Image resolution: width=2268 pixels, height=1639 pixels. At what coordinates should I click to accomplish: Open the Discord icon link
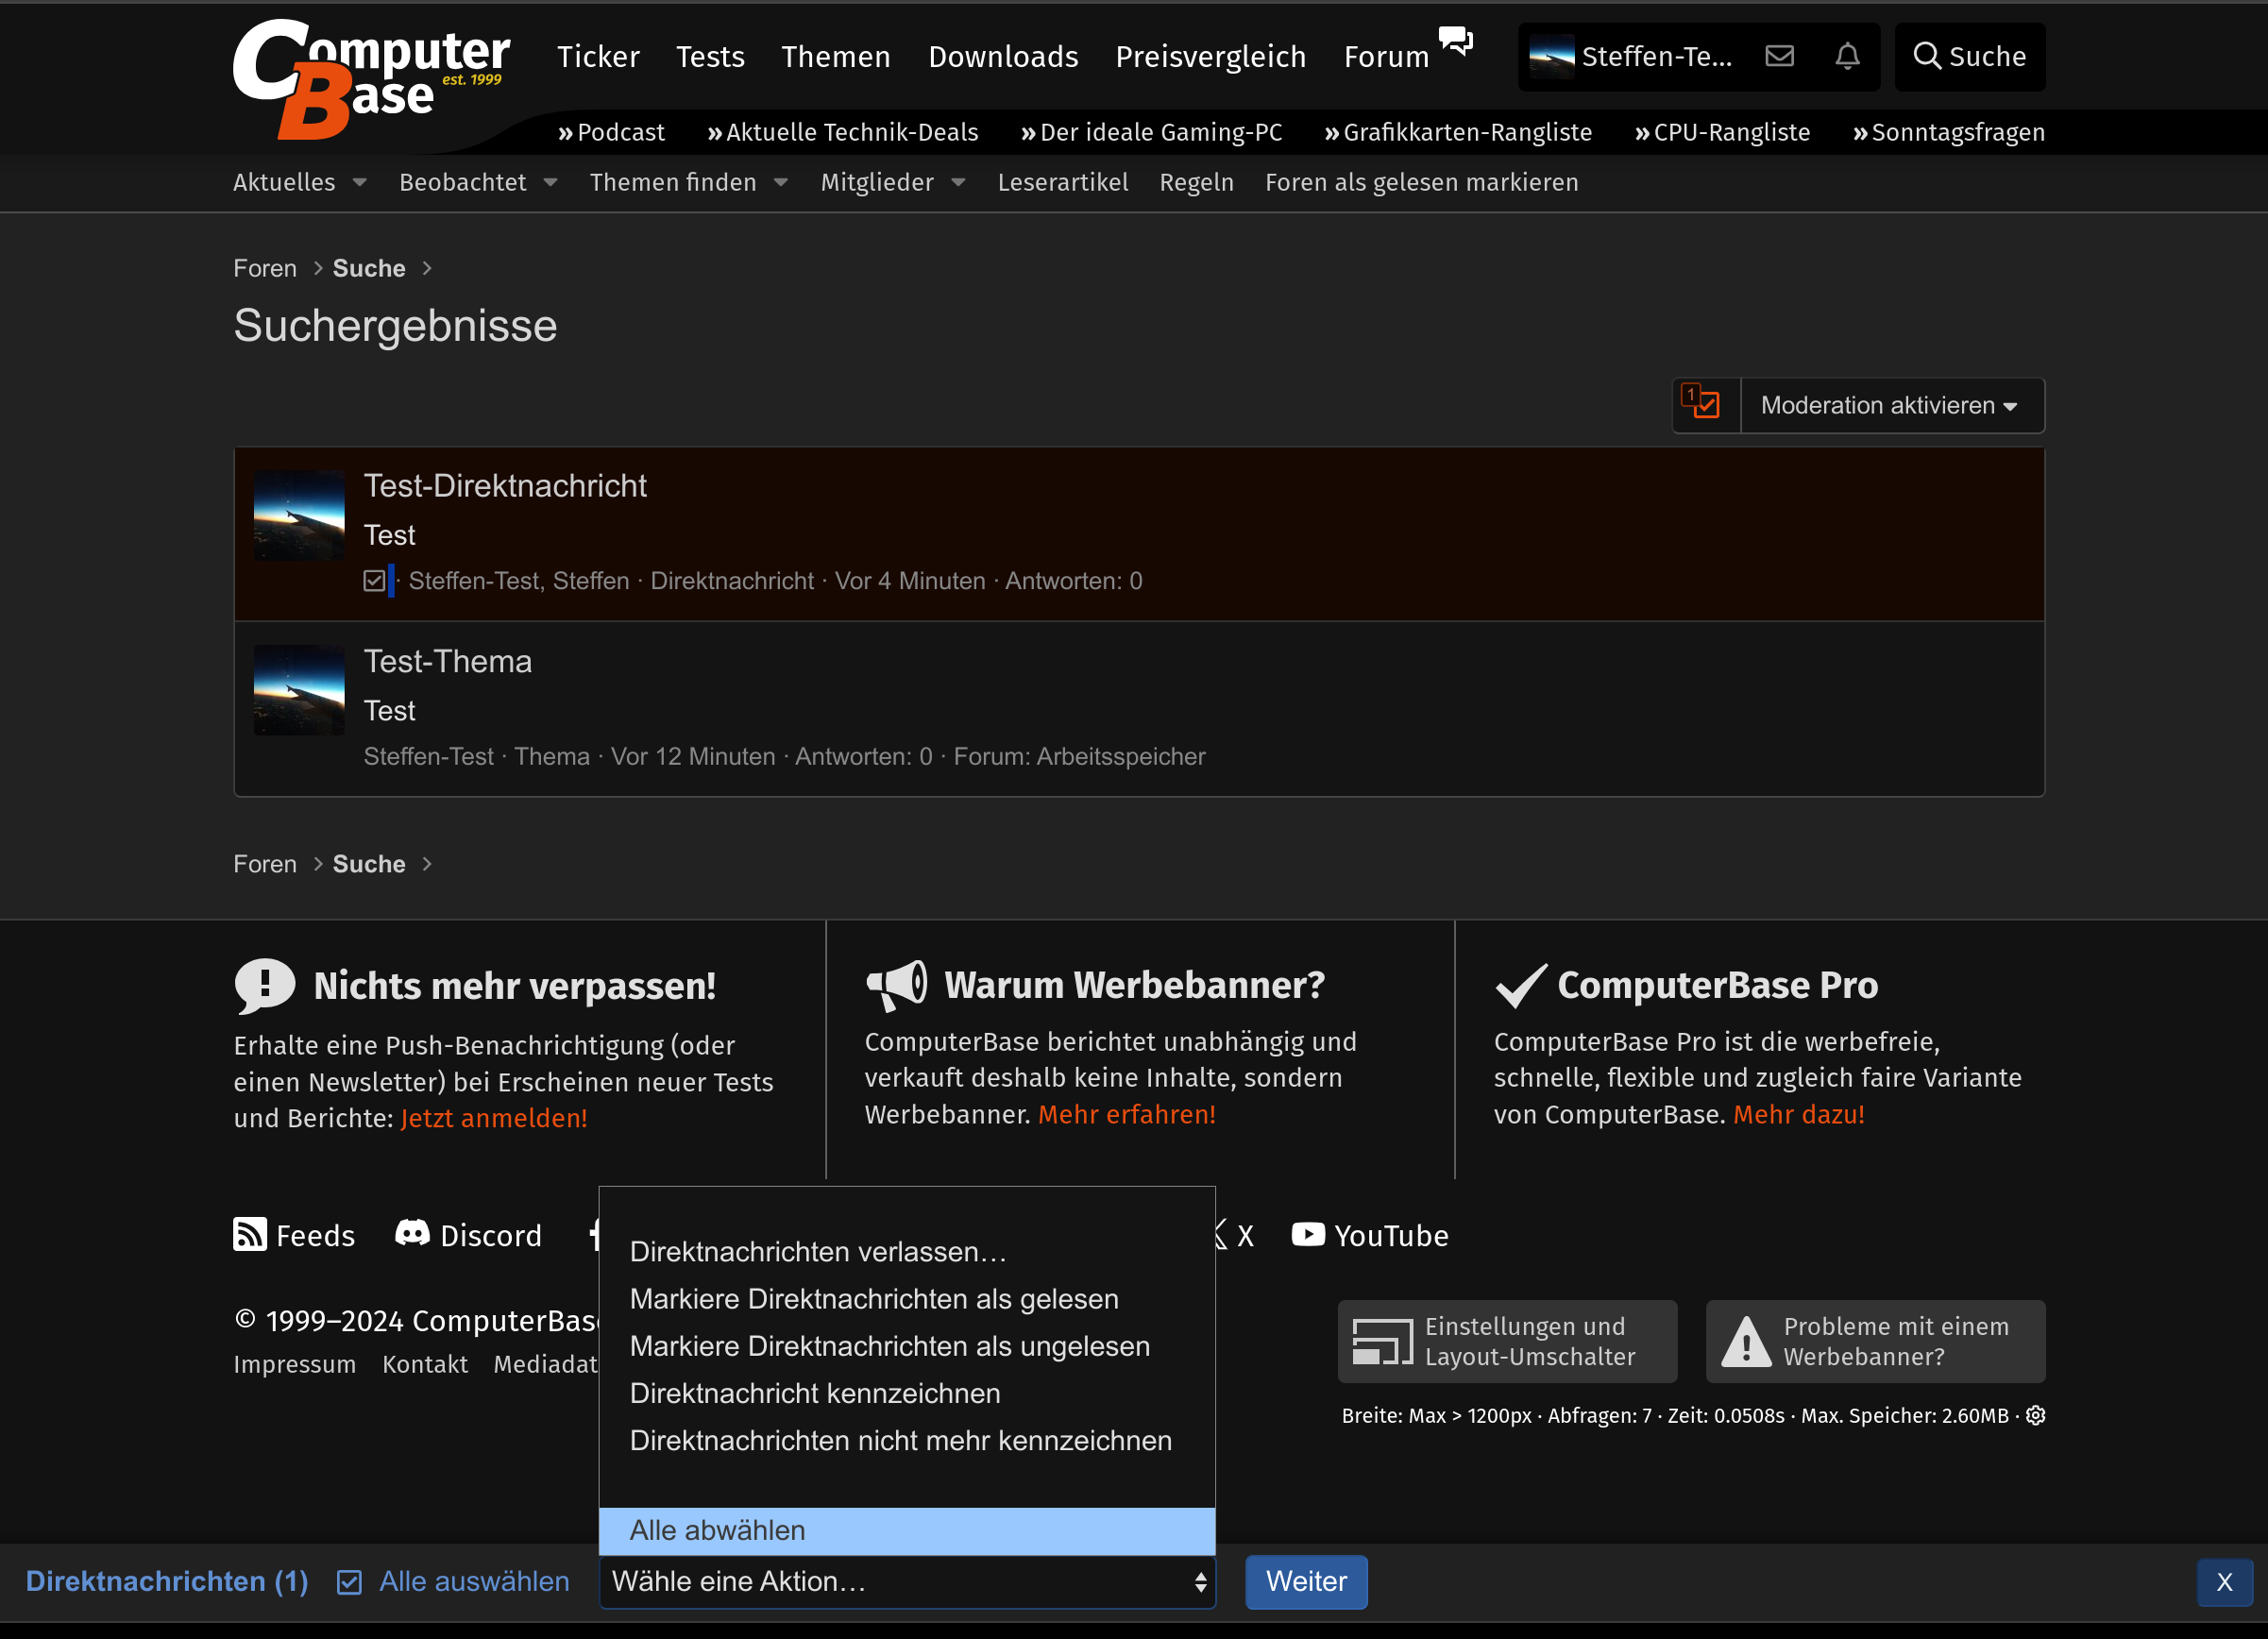[412, 1234]
